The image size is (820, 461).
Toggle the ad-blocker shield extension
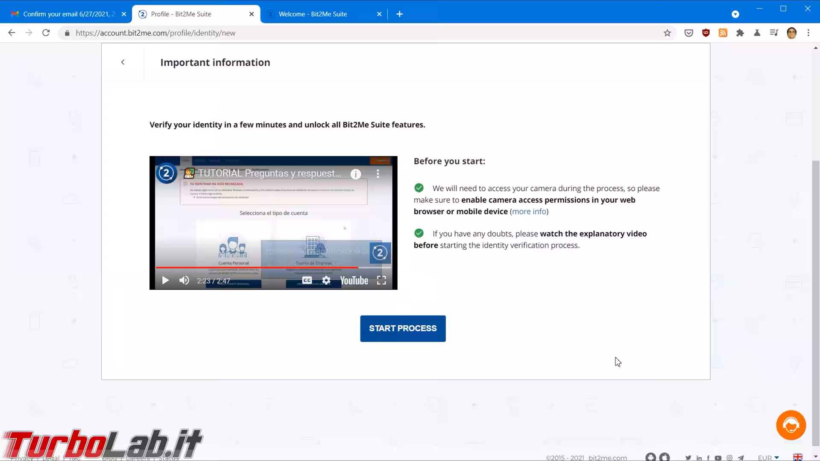(706, 33)
